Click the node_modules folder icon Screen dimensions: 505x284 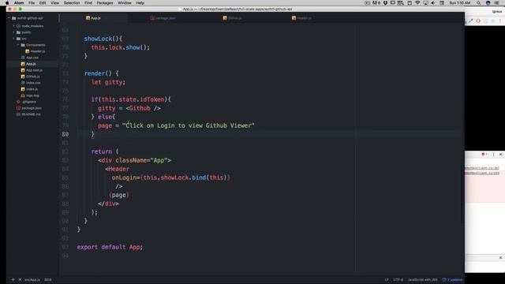[18, 26]
